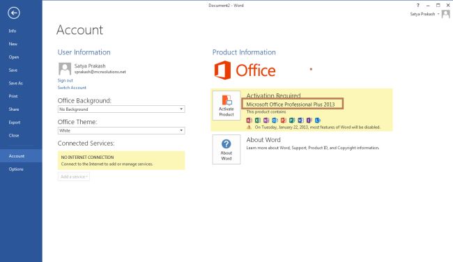Click the Switch Account link

72,88
